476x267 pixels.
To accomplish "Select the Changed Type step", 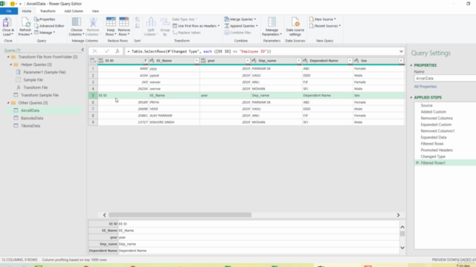I will pos(433,156).
